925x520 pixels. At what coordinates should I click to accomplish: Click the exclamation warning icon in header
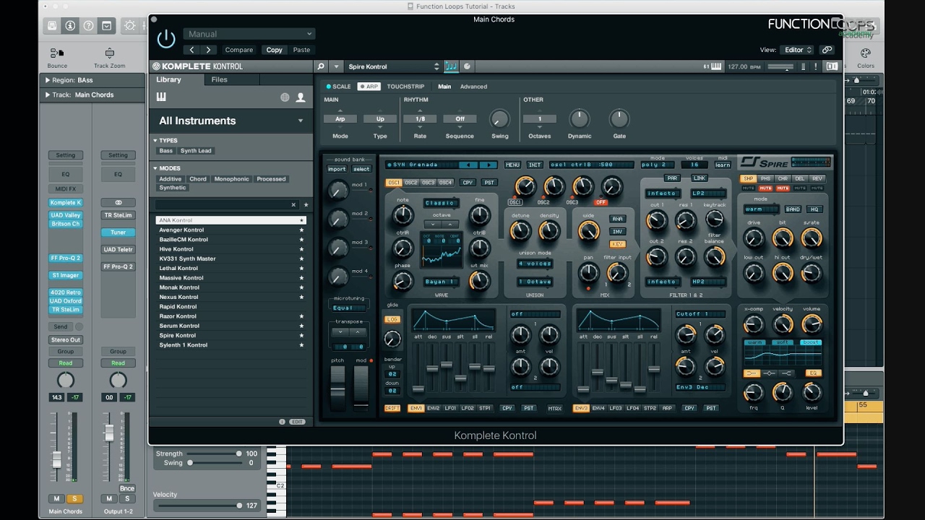[x=816, y=66]
